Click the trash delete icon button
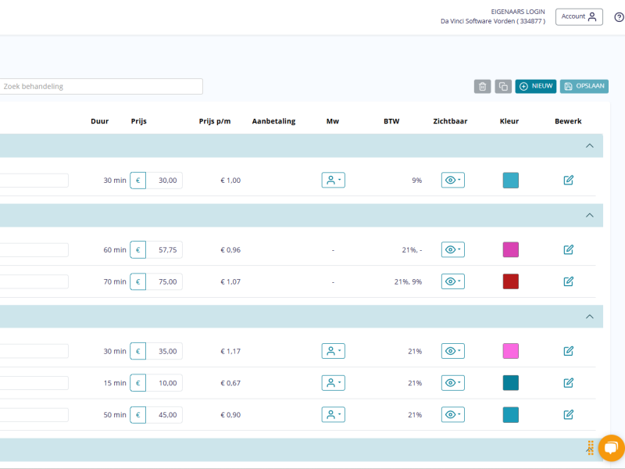This screenshot has height=469, width=625. tap(482, 86)
